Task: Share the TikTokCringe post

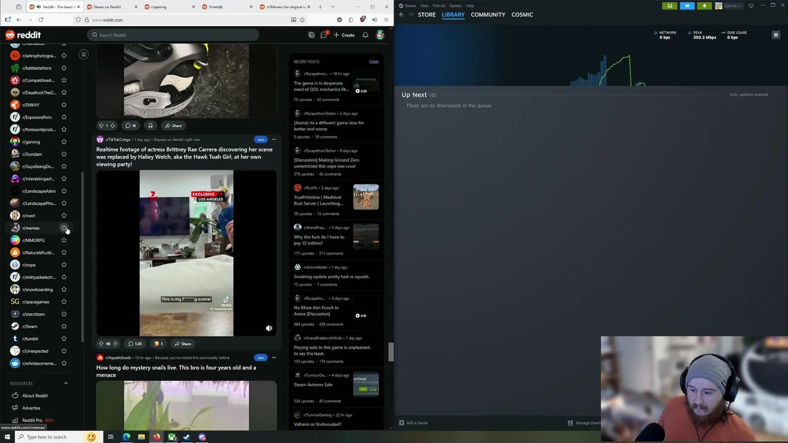Action: [182, 344]
